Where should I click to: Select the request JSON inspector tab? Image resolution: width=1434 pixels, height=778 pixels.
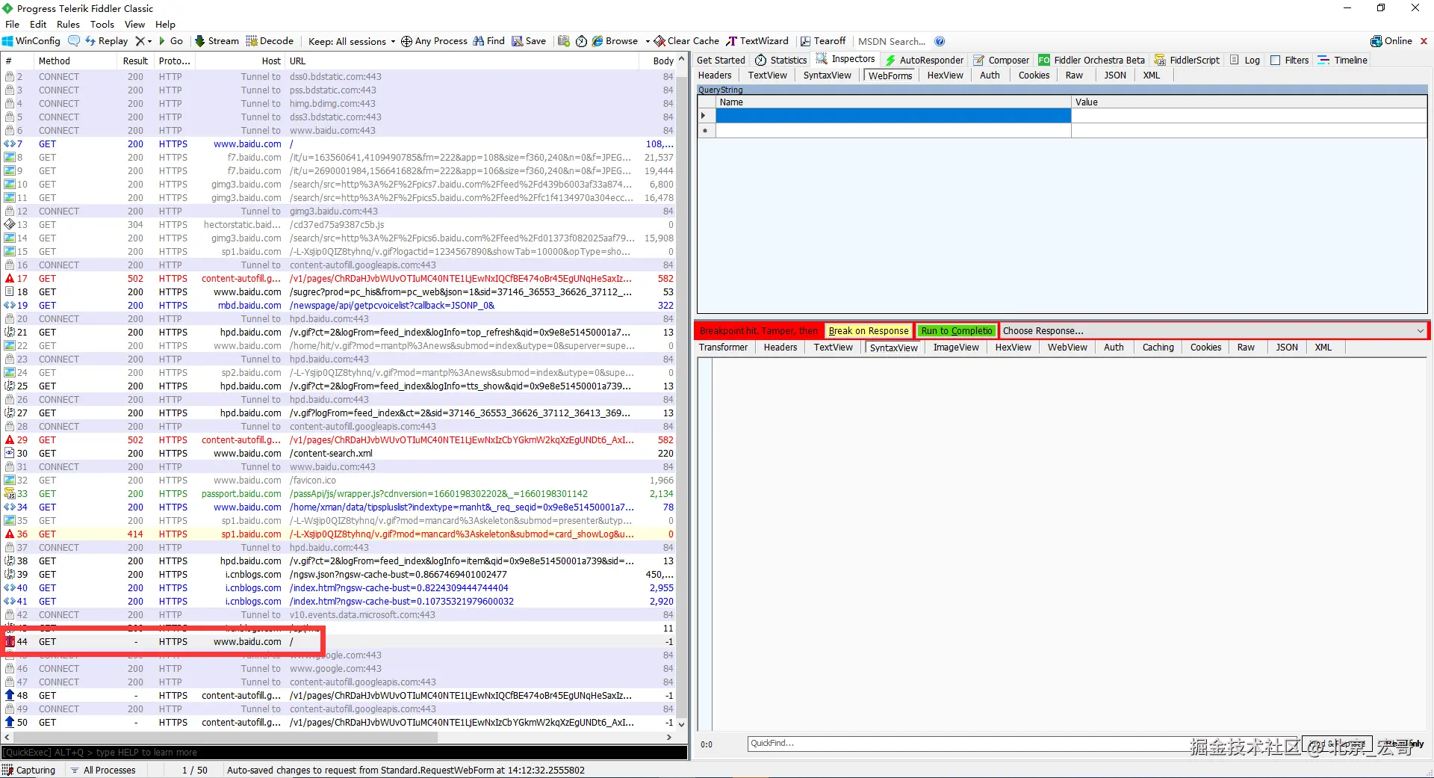pos(1115,75)
